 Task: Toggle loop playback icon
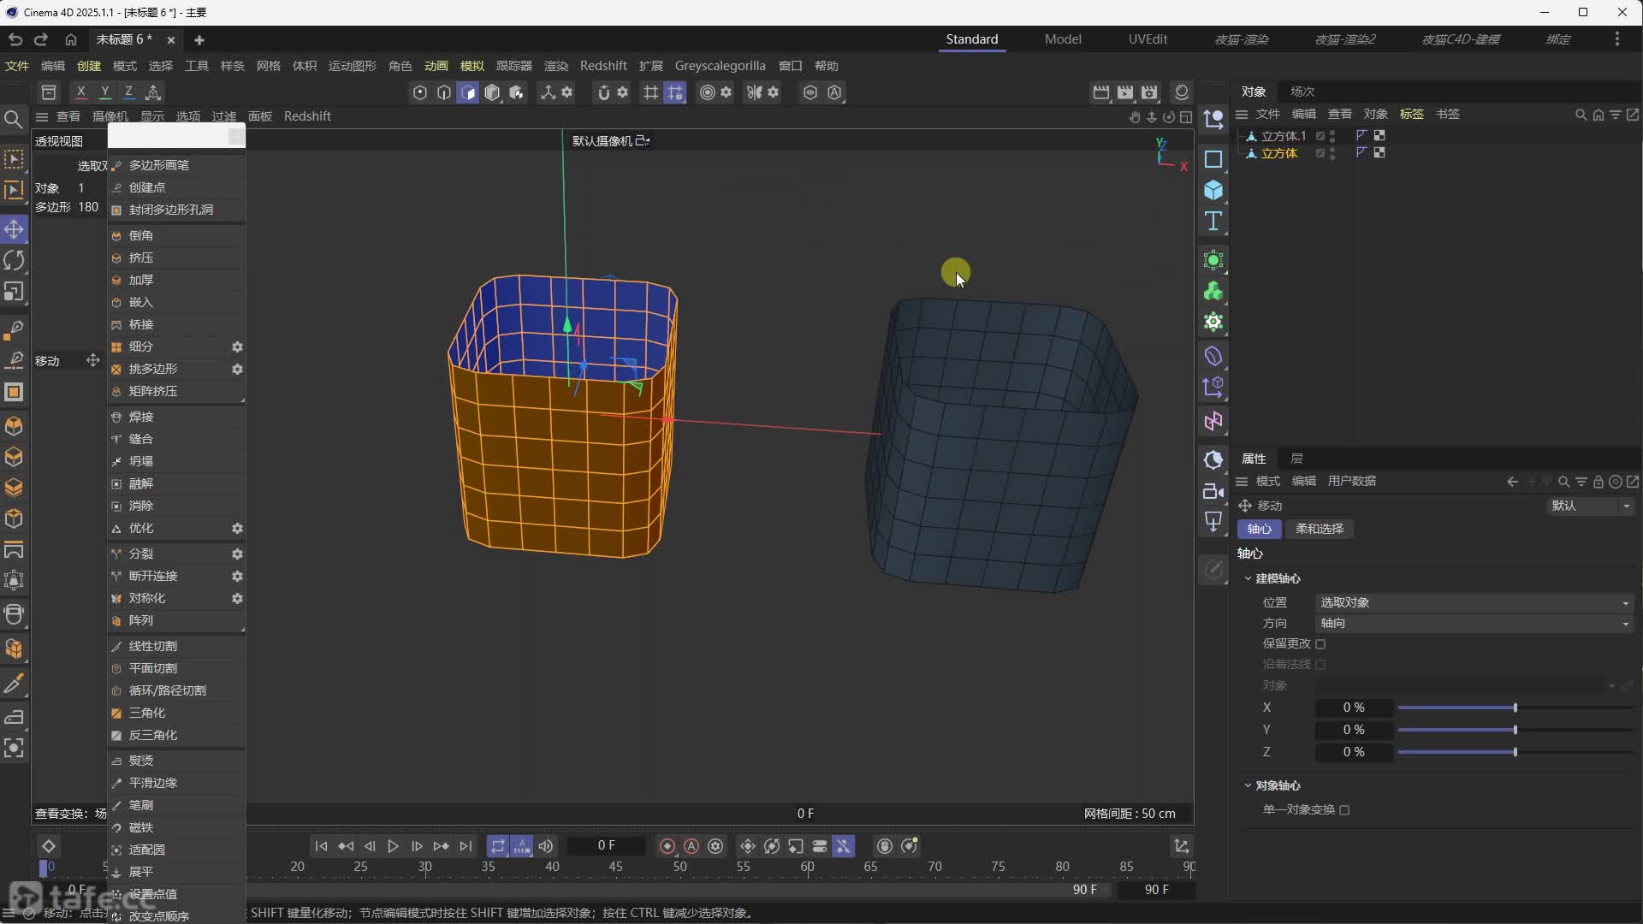tap(497, 846)
